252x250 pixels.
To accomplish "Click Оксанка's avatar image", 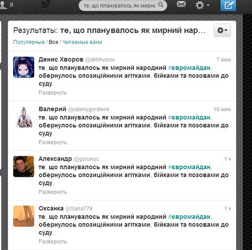I will coord(24,216).
